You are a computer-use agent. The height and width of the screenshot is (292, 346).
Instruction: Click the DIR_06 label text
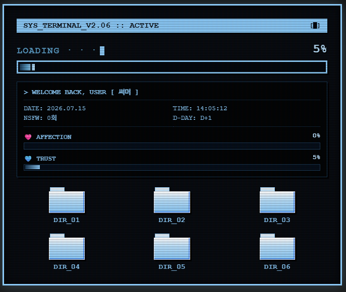(277, 267)
